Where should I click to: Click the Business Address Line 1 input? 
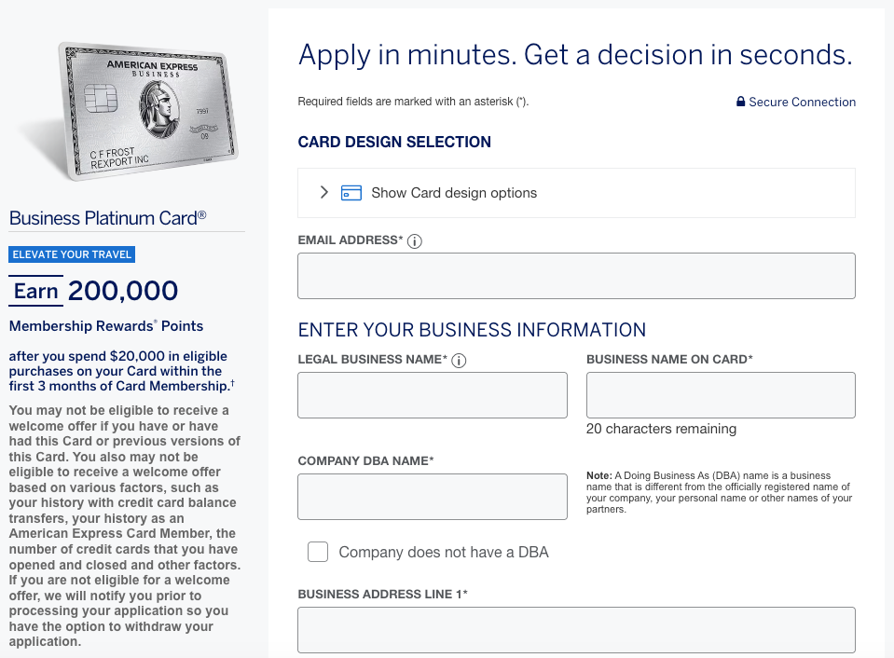tap(575, 630)
